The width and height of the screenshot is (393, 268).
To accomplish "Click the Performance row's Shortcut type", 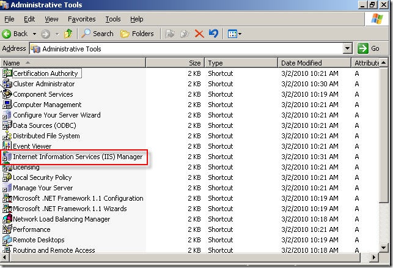I will coord(221,229).
